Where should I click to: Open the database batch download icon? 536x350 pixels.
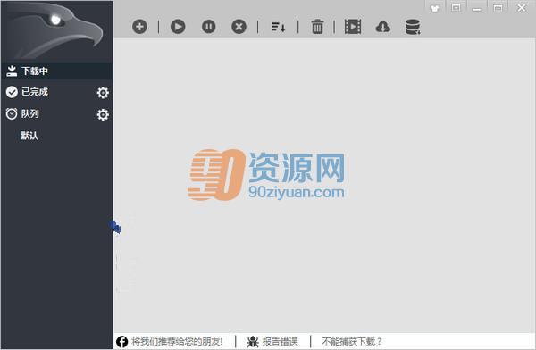(x=413, y=27)
